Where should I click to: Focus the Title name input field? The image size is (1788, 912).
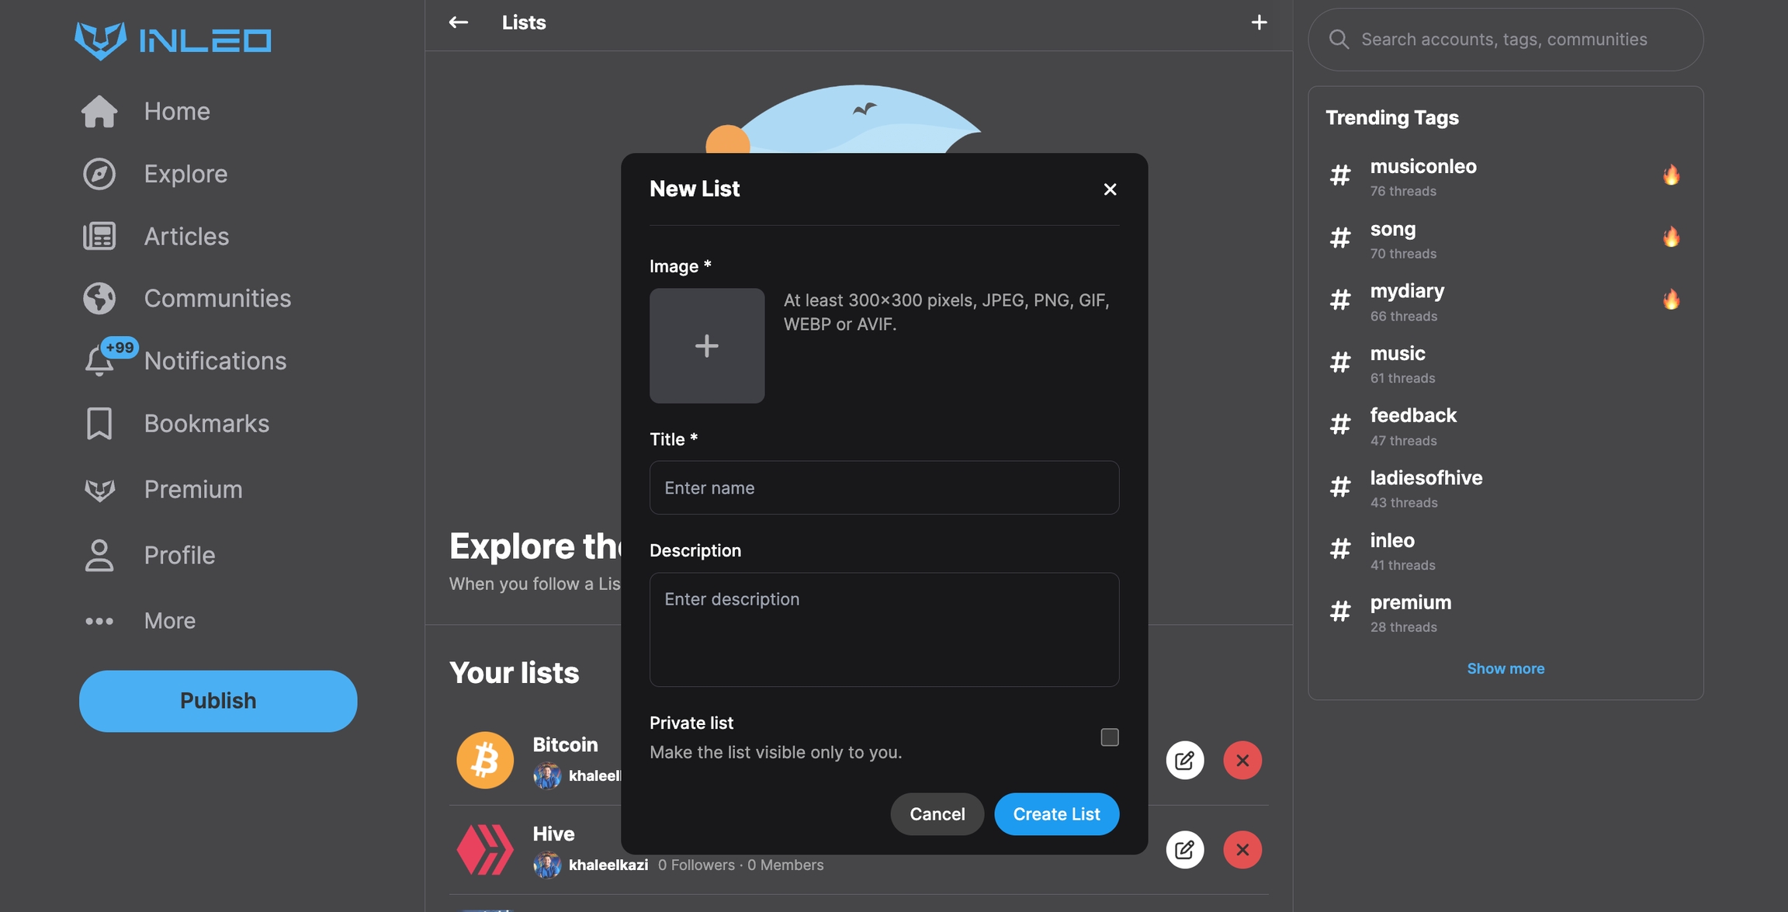coord(884,488)
